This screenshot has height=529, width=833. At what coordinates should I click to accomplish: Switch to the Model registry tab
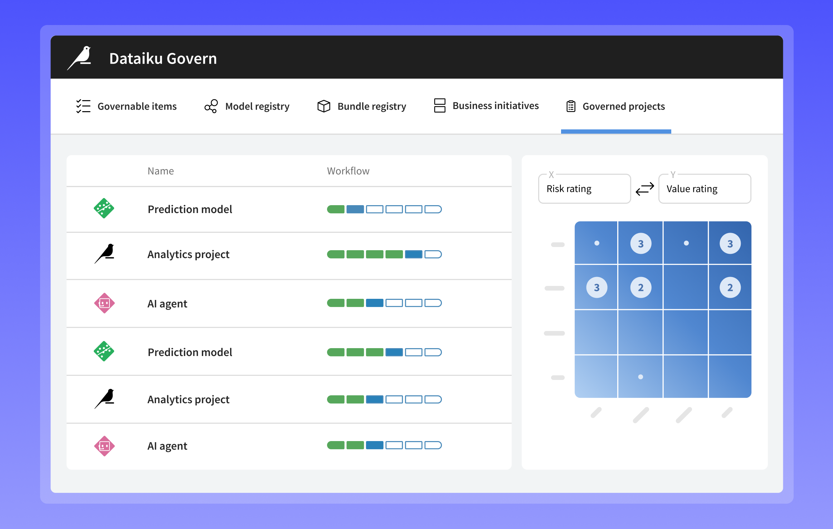pos(257,106)
